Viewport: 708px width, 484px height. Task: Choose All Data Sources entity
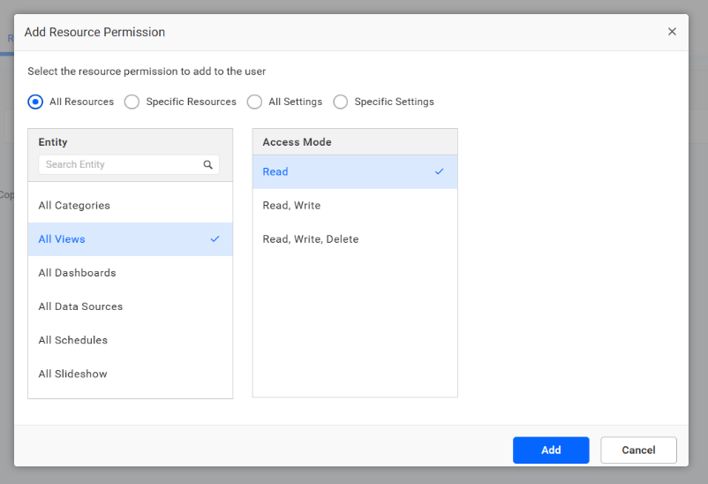tap(131, 306)
